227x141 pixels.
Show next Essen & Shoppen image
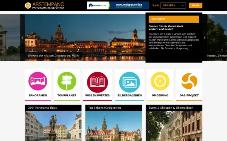[x=199, y=132]
